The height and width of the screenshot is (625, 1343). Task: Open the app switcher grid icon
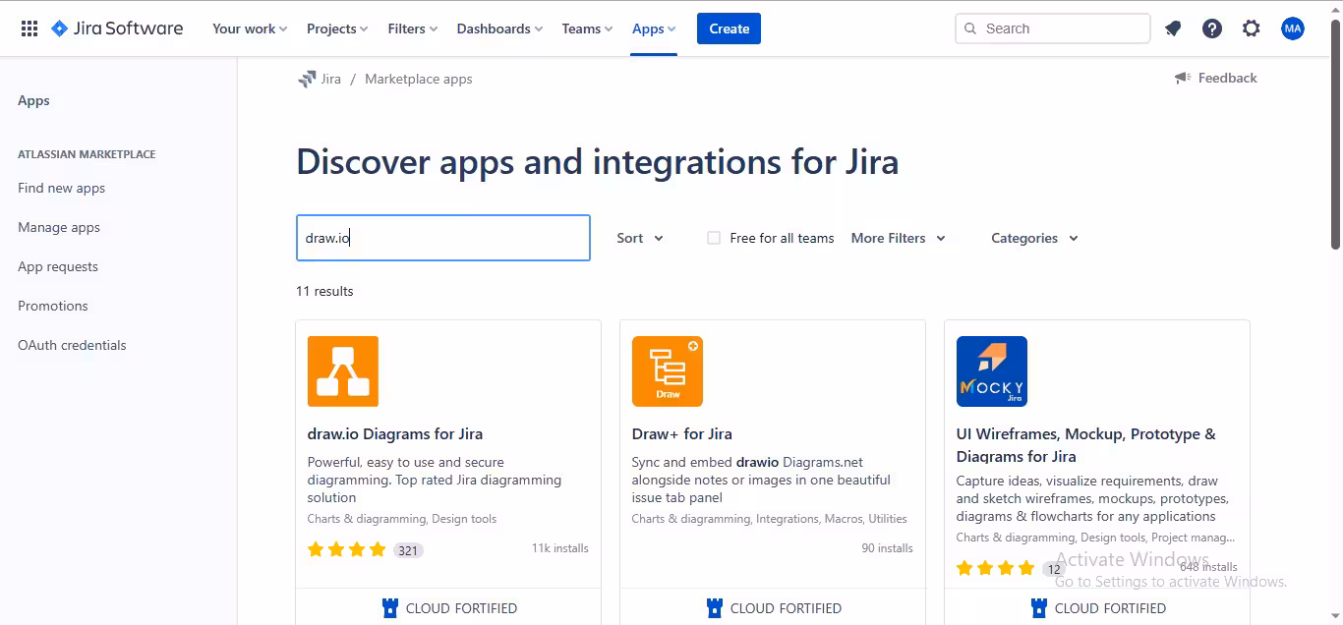pos(29,28)
